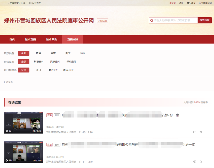Viewport: 214px width, 168px height.
Task: Click the 搜索本院 search button
Action: coord(205,20)
